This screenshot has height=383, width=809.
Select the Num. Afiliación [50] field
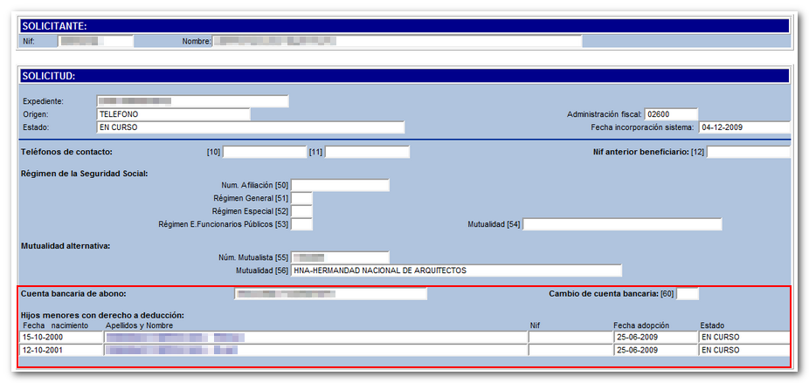click(x=339, y=185)
